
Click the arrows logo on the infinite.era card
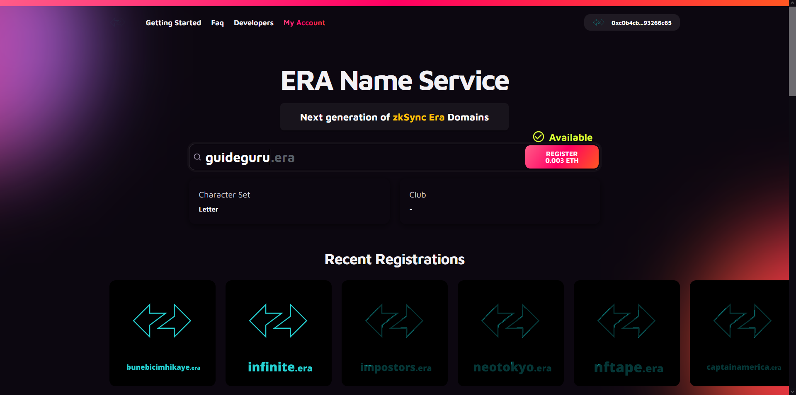(x=278, y=321)
